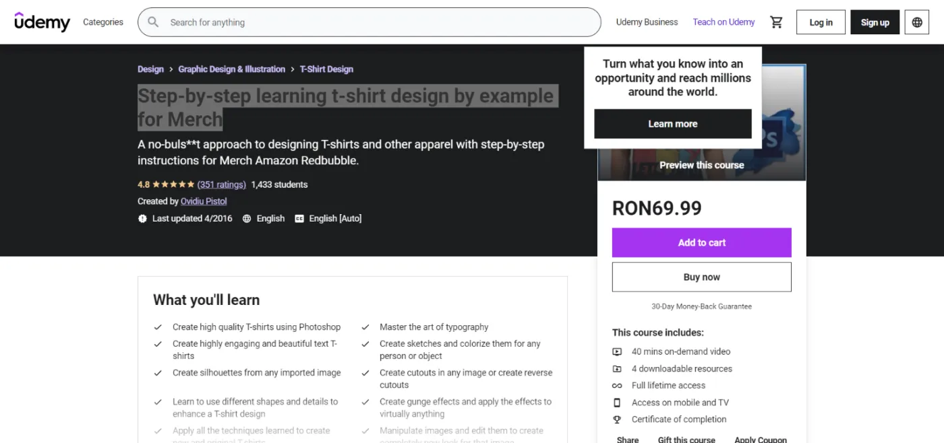
Task: Click Create silhouettes from any imported image
Action: click(257, 372)
